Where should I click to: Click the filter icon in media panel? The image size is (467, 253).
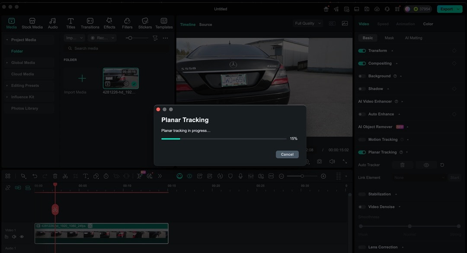tap(155, 38)
